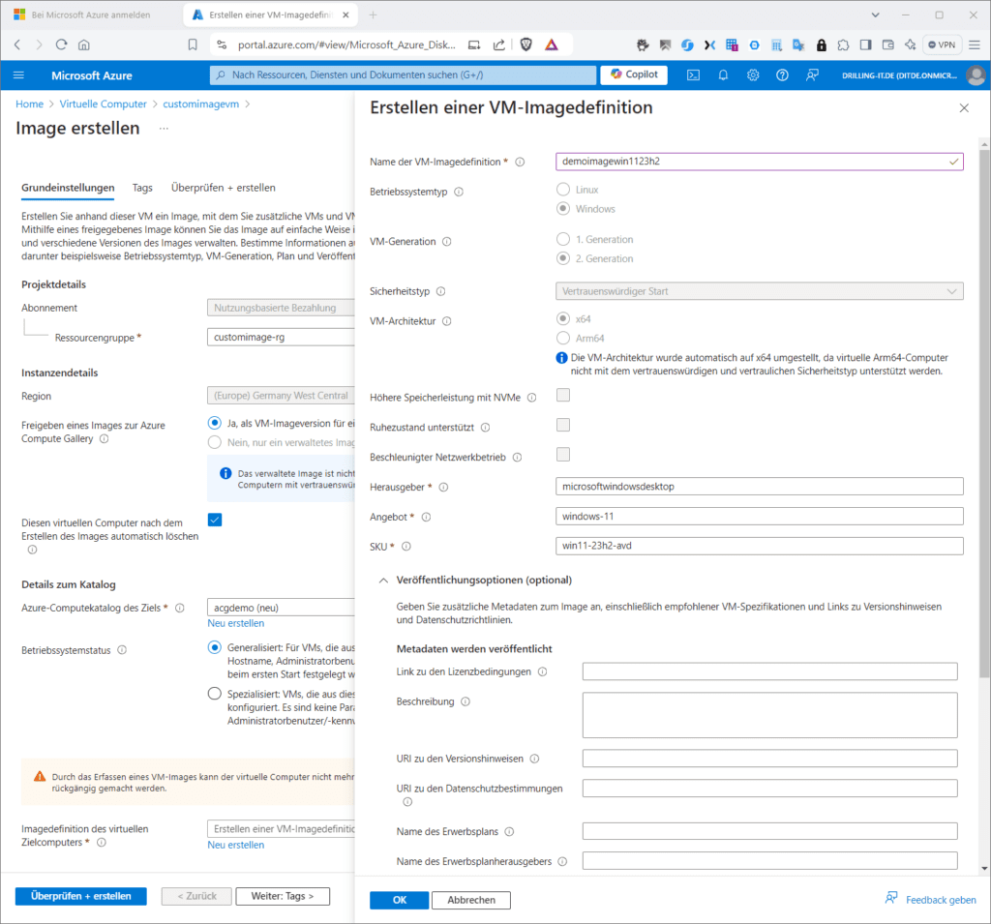Show info for SKU field

406,547
